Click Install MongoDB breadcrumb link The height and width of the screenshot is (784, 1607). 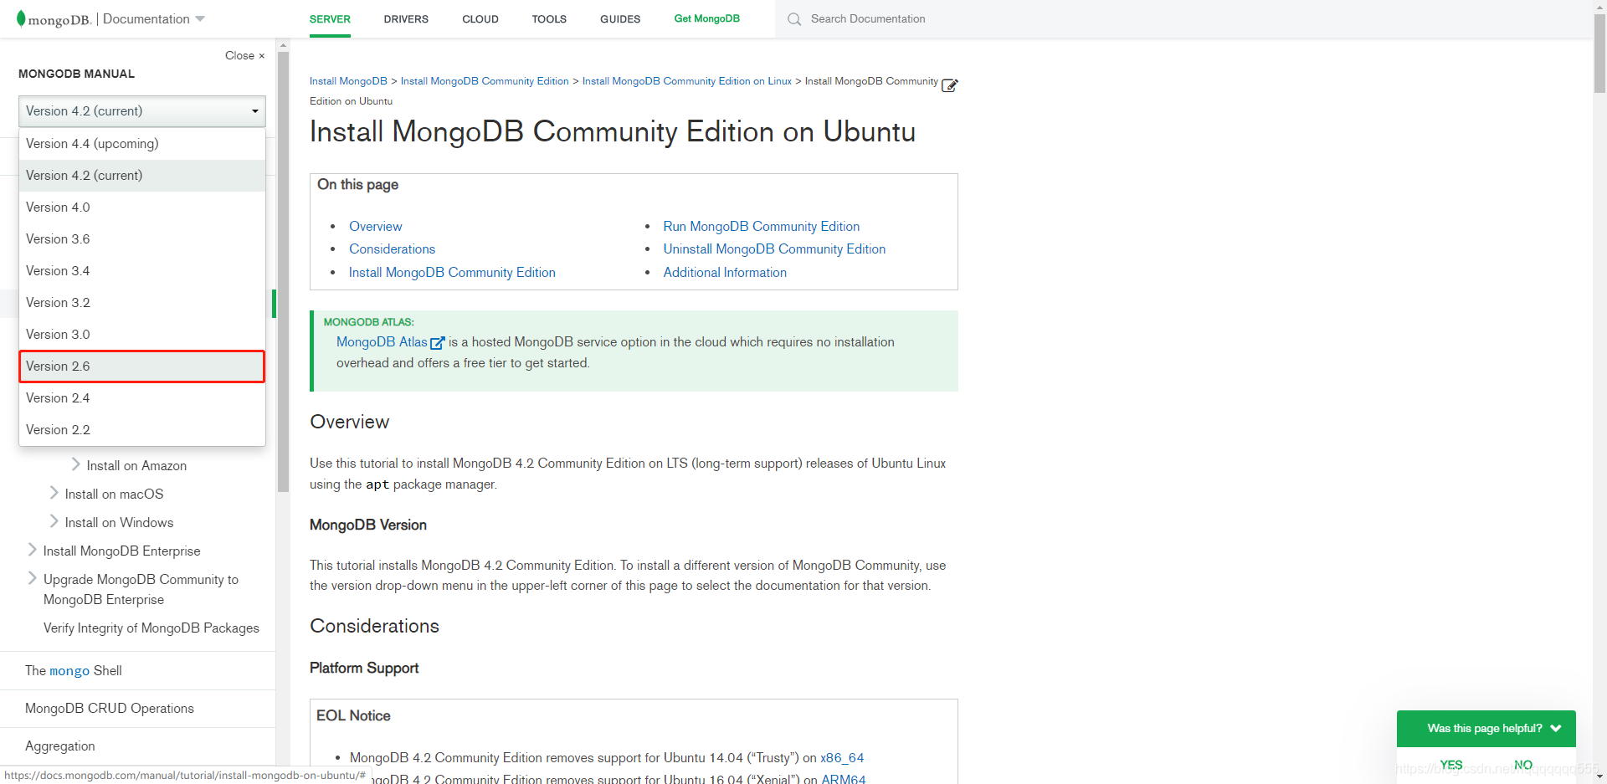tap(348, 81)
